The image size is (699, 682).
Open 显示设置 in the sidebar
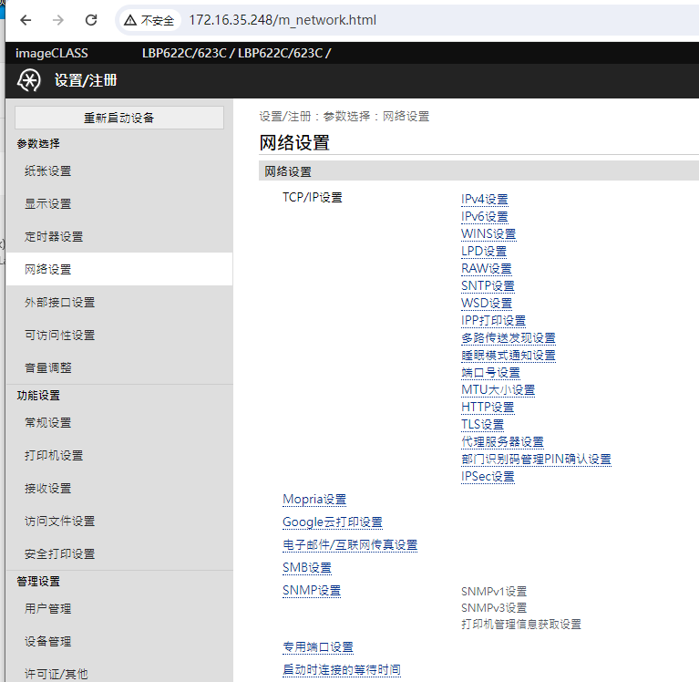click(x=48, y=204)
